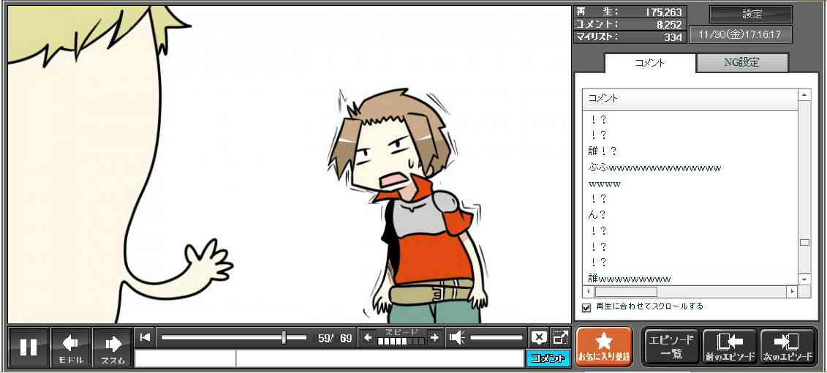
Task: Hide comments overlay with speech bubble icon
Action: click(539, 337)
